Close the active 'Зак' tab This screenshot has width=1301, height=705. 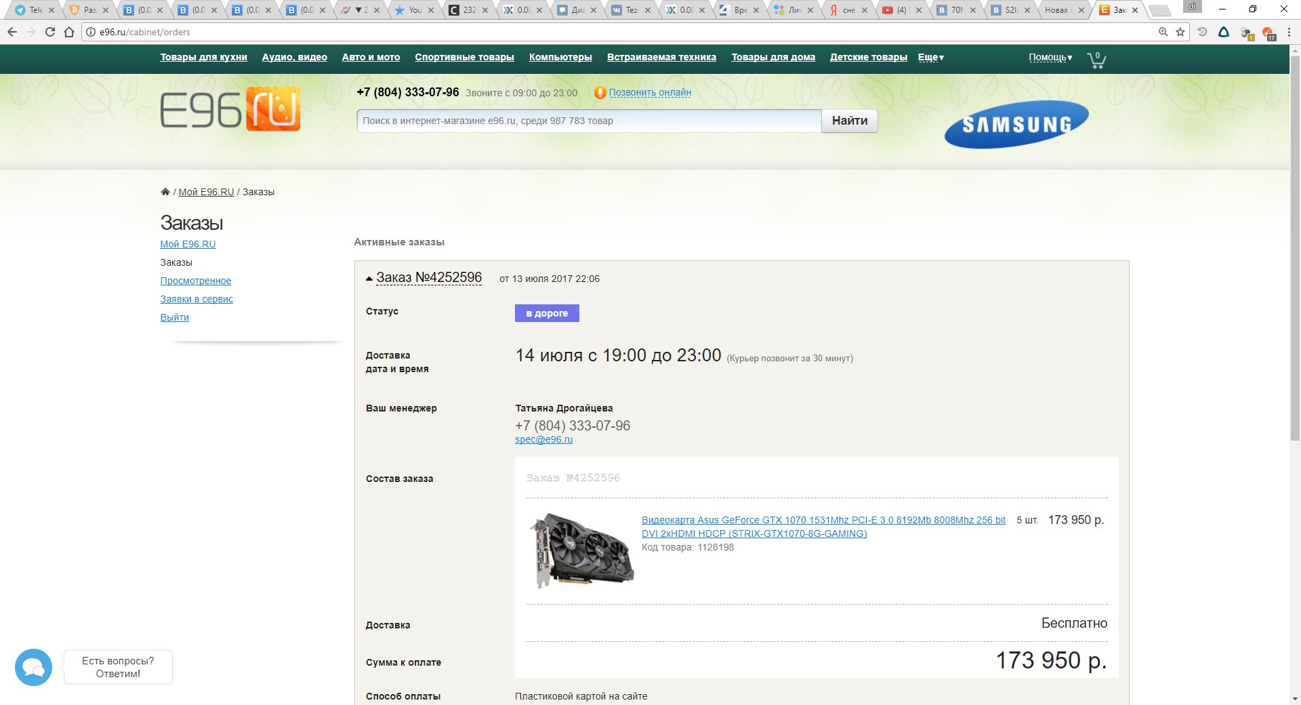(1135, 10)
